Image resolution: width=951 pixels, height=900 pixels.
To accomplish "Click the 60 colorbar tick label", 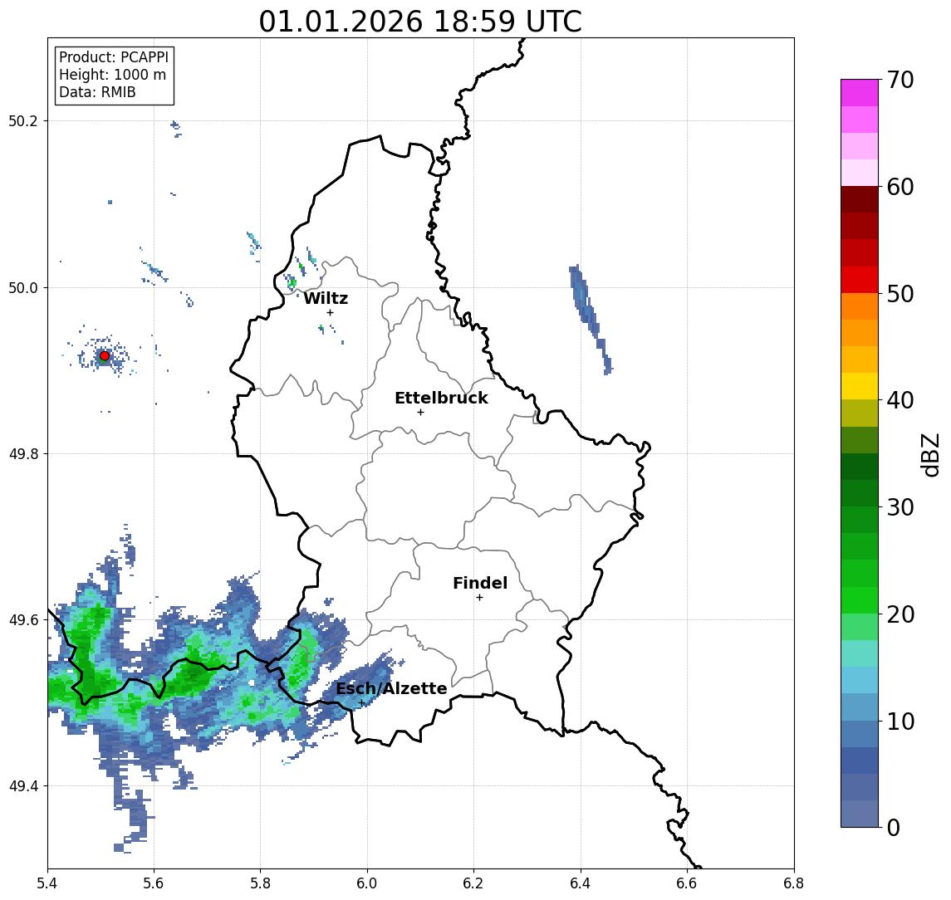I will click(x=900, y=187).
